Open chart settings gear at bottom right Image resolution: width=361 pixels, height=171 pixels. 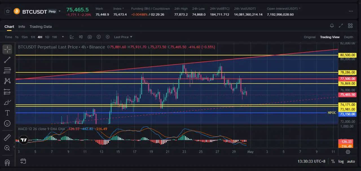point(348,152)
